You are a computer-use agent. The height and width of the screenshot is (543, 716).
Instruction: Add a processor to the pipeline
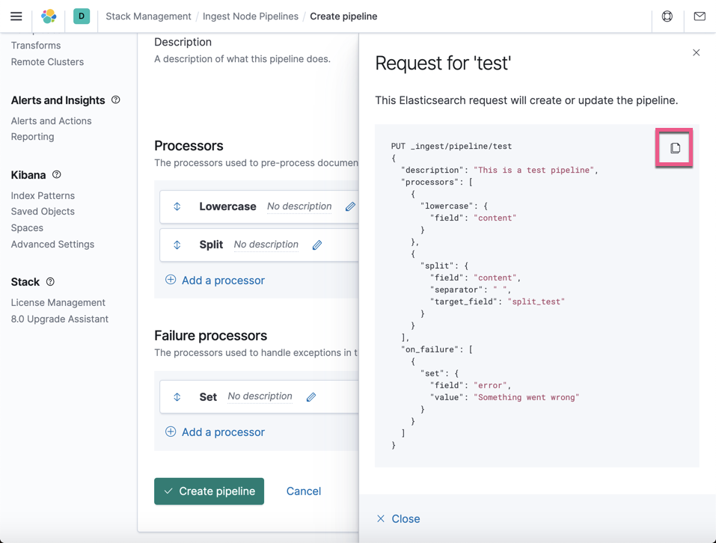click(216, 280)
